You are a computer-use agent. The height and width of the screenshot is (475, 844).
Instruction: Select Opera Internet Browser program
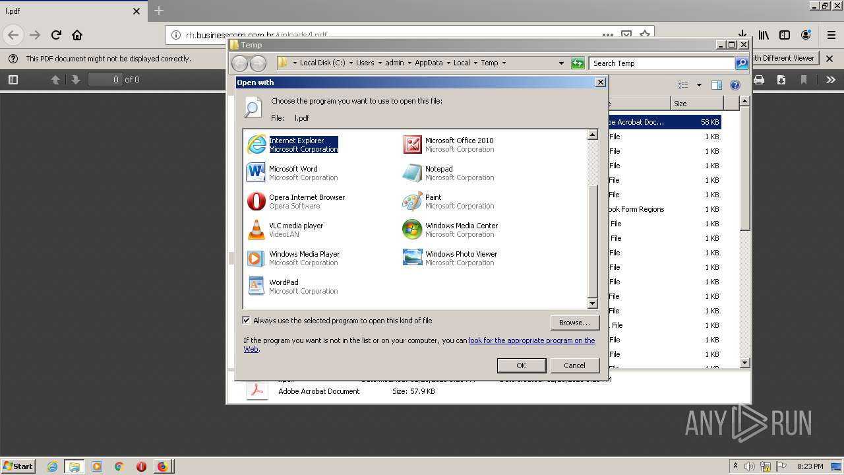coord(297,201)
